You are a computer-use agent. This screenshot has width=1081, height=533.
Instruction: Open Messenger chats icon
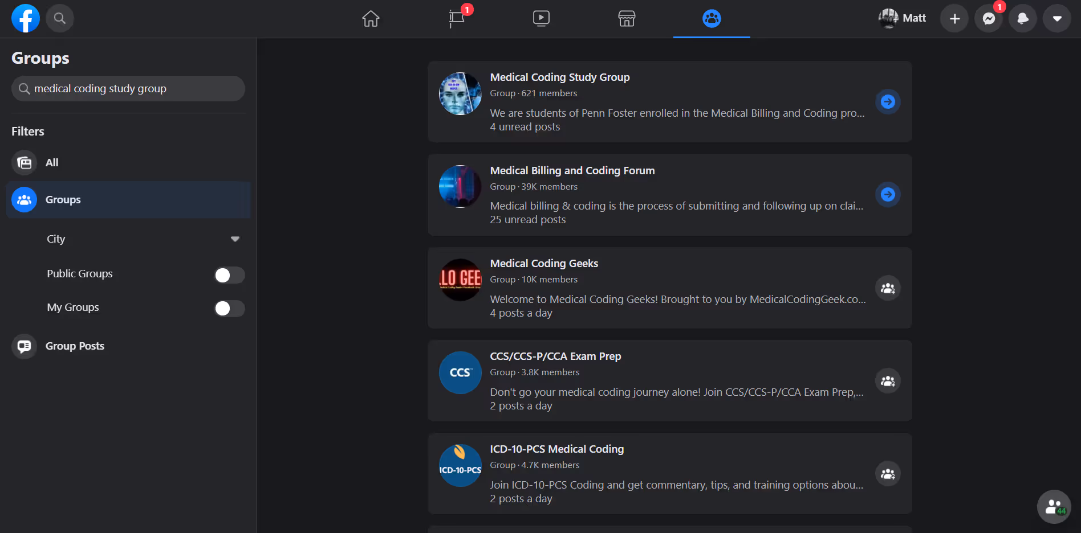pos(989,19)
